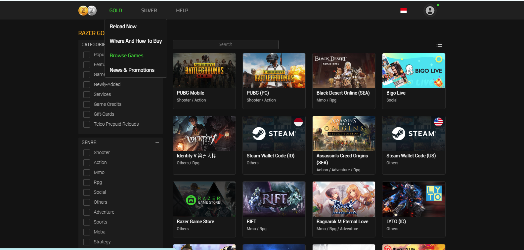524x250 pixels.
Task: Open the RIFT game thumbnail
Action: coord(274,199)
